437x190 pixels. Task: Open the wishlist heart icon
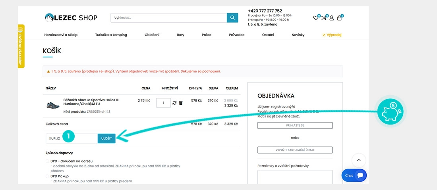click(315, 18)
